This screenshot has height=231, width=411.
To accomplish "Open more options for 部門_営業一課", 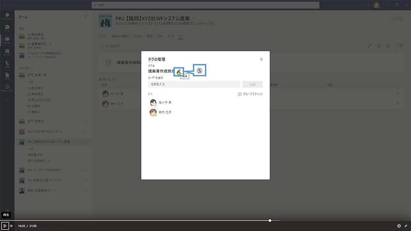I will pos(85,75).
